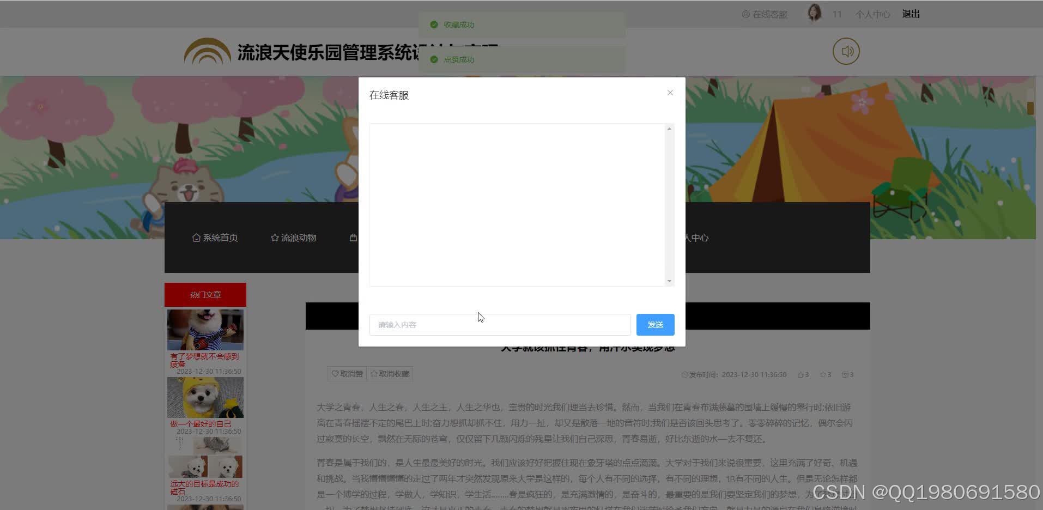Screen dimensions: 1043x510
Task: Toggle off the like via 取消赞 button
Action: click(x=347, y=373)
